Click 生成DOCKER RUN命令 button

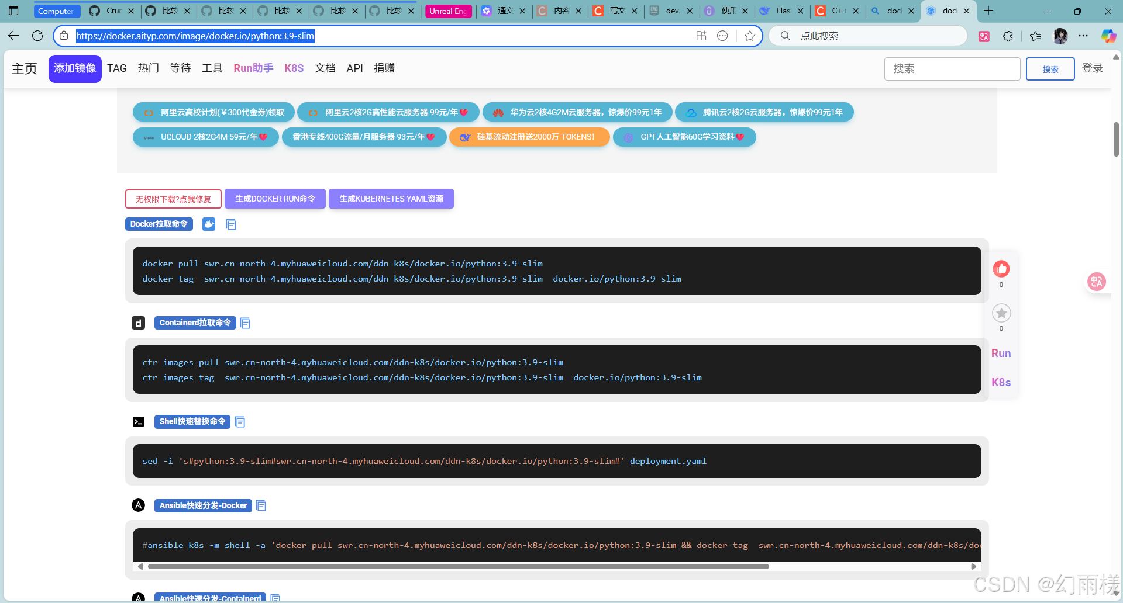(275, 199)
